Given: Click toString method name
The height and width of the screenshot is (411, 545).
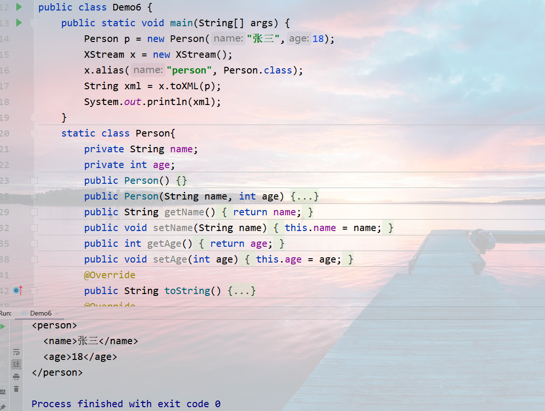Looking at the screenshot, I should coord(187,291).
